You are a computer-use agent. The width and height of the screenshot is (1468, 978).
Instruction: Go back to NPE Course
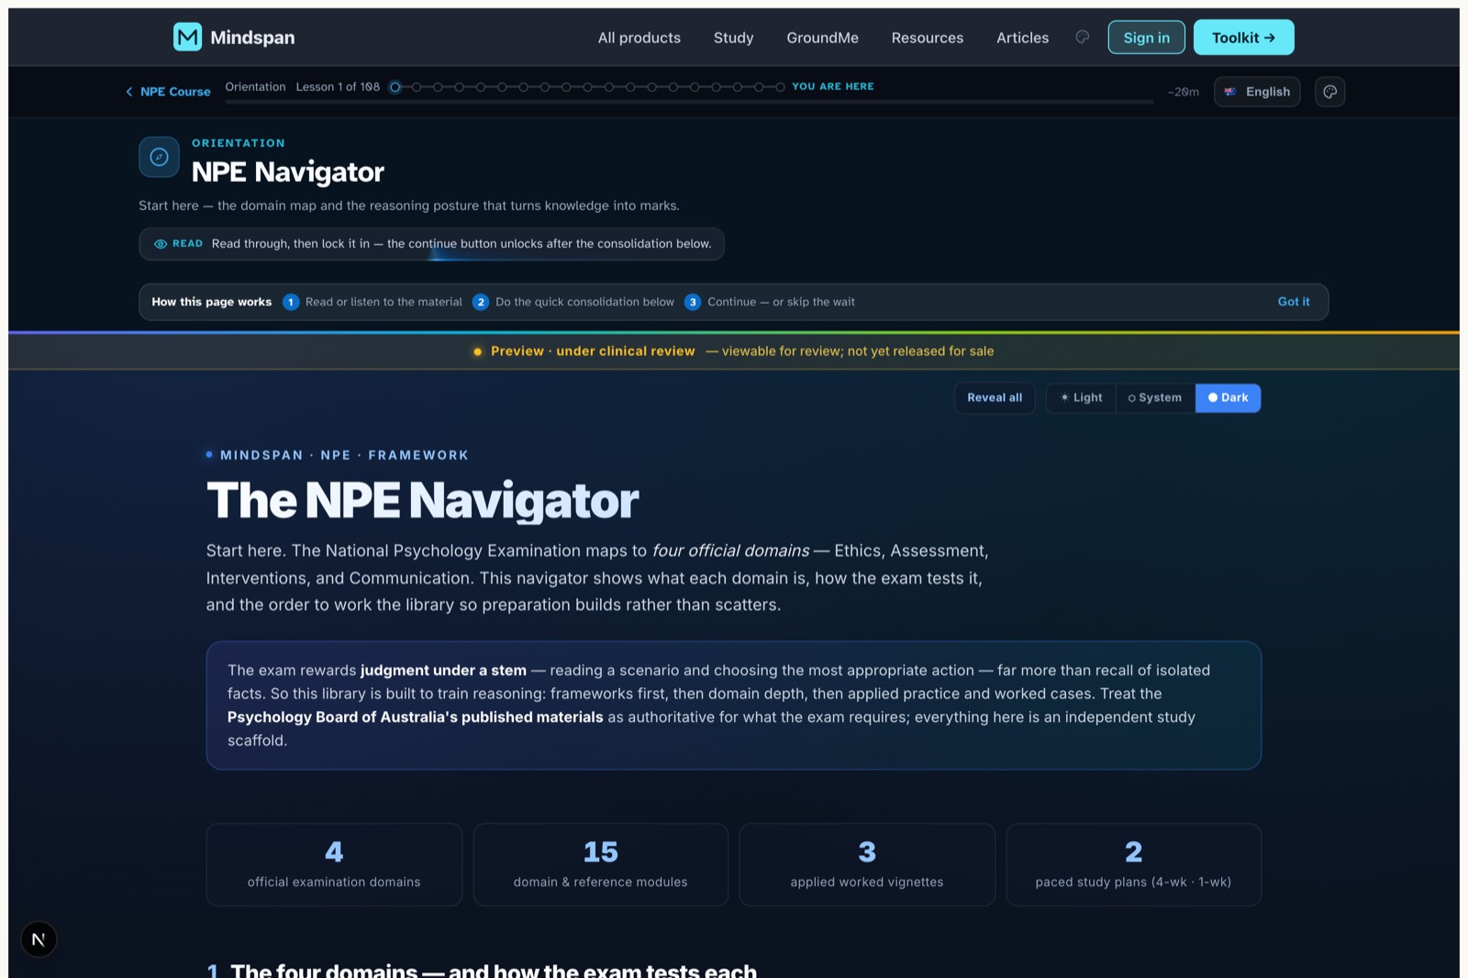pyautogui.click(x=168, y=92)
